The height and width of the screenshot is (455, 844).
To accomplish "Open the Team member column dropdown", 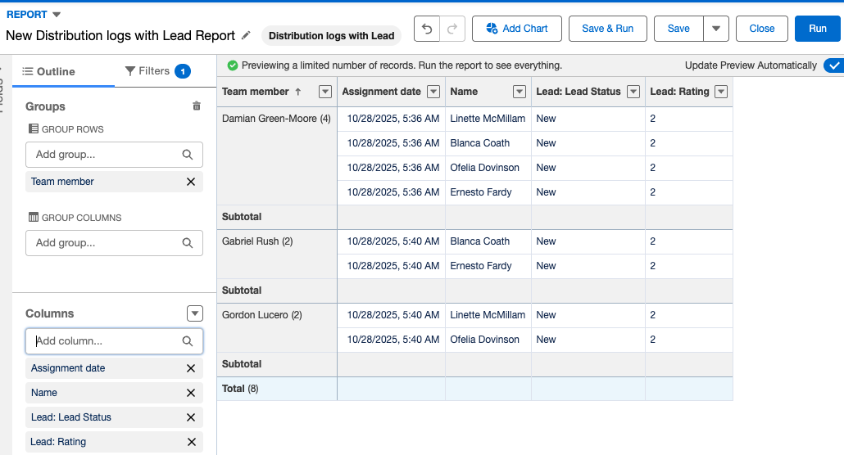I will [x=325, y=92].
